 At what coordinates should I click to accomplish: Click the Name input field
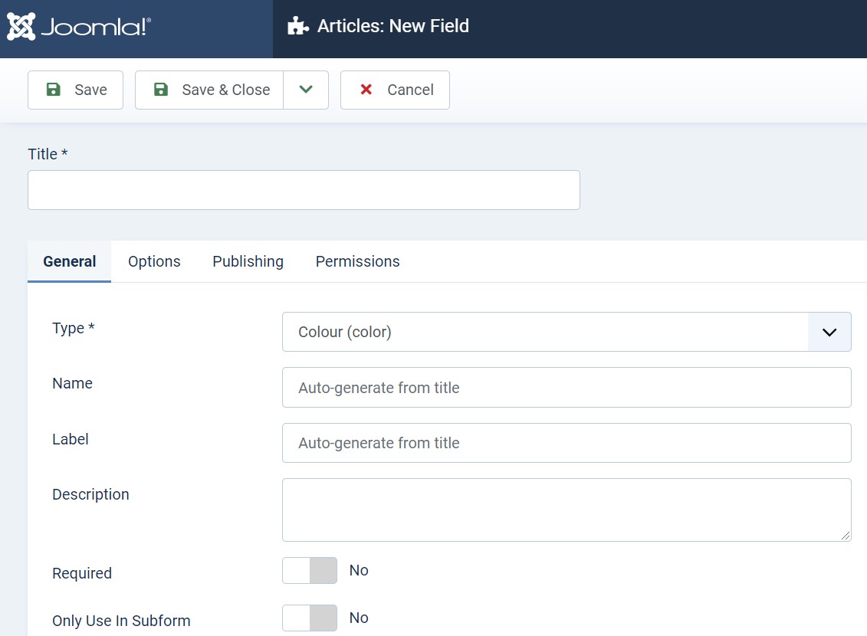point(567,387)
